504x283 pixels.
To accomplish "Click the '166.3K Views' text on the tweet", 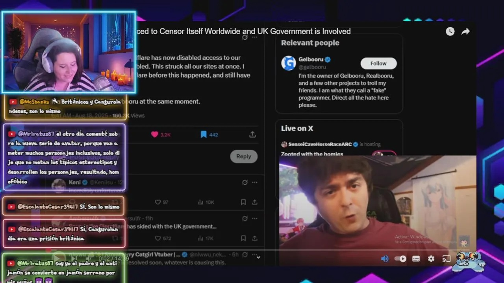I will (x=128, y=116).
